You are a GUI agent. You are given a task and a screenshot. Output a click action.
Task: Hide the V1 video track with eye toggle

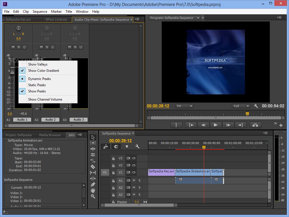[133, 172]
